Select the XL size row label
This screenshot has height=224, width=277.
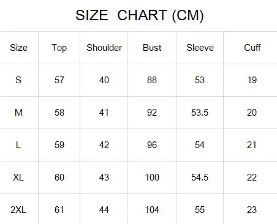coord(18,177)
